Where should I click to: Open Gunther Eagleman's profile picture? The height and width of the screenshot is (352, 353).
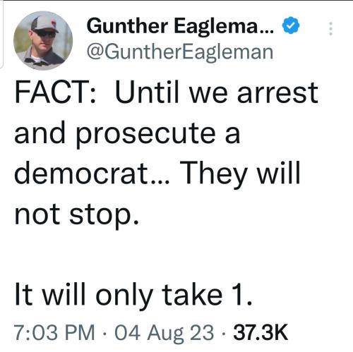point(43,40)
